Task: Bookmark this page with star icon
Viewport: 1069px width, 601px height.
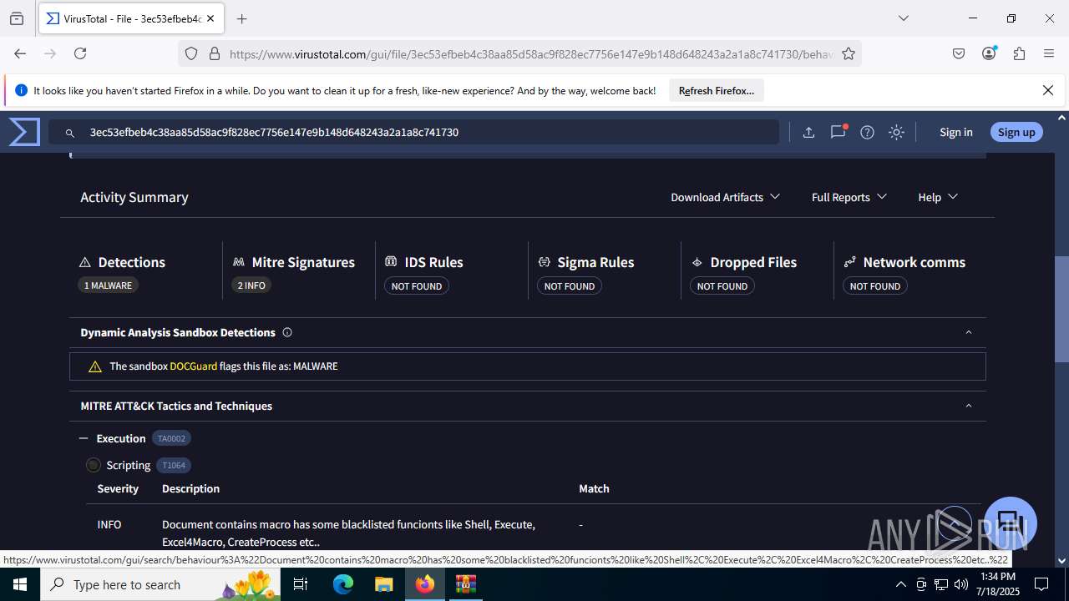Action: 849,53
